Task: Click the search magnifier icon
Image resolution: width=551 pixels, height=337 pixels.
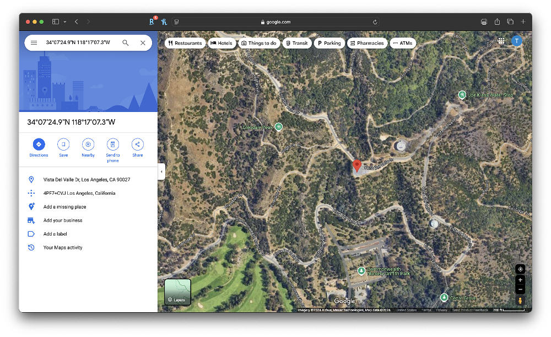Action: [126, 42]
